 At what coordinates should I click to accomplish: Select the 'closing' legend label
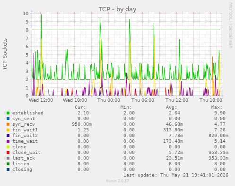pyautogui.click(x=22, y=170)
